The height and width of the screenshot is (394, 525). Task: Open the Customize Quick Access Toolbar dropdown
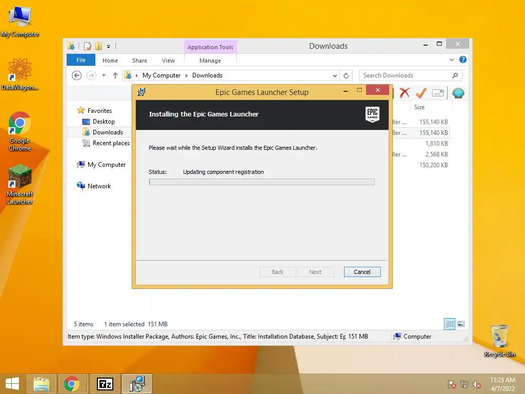pos(109,47)
